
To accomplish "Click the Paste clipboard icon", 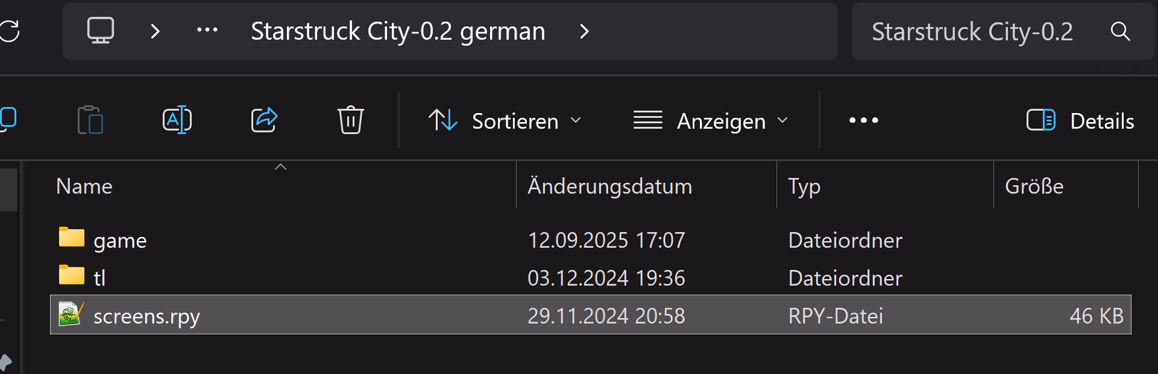I will pos(90,120).
